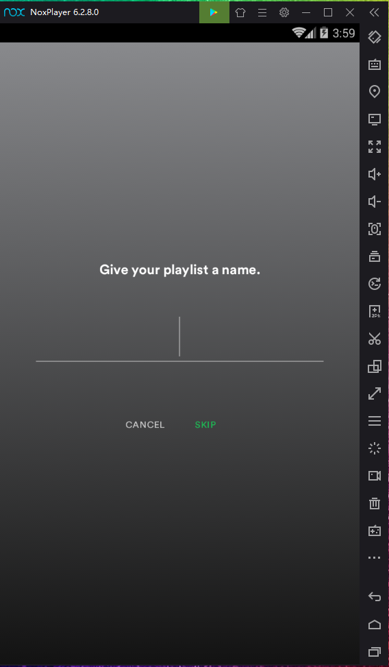Open NoxPlayer system settings gear
This screenshot has width=389, height=667.
pos(284,12)
